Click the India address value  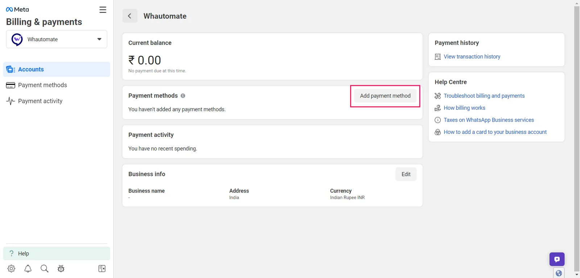tap(234, 198)
